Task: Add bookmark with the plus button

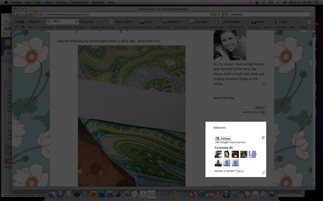Action: (30, 14)
